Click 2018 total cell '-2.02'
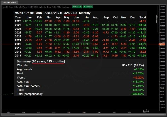 click(143, 52)
